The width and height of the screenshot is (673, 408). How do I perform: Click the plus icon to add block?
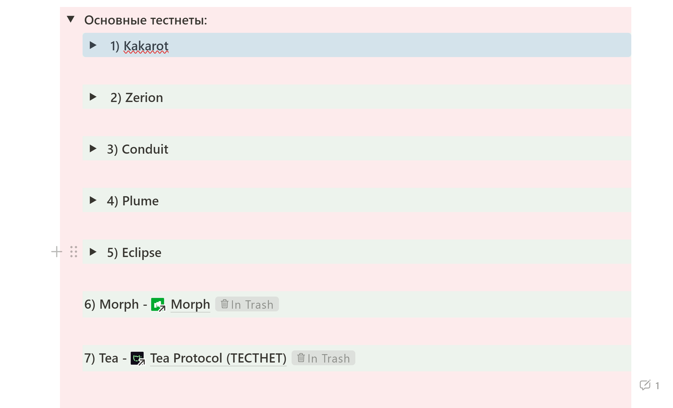57,252
